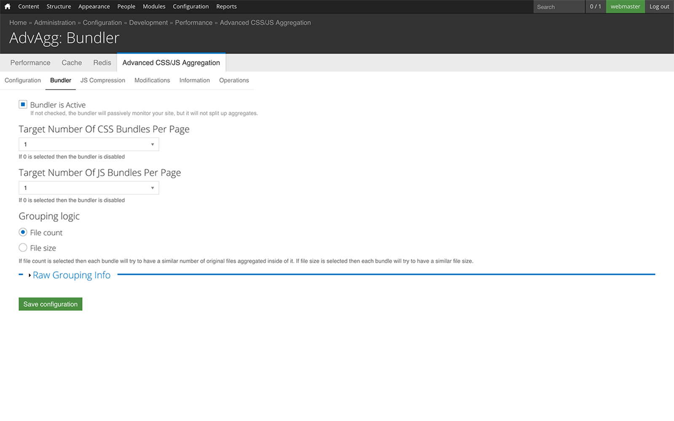
Task: Open the Configuration secondary tab
Action: (23, 80)
